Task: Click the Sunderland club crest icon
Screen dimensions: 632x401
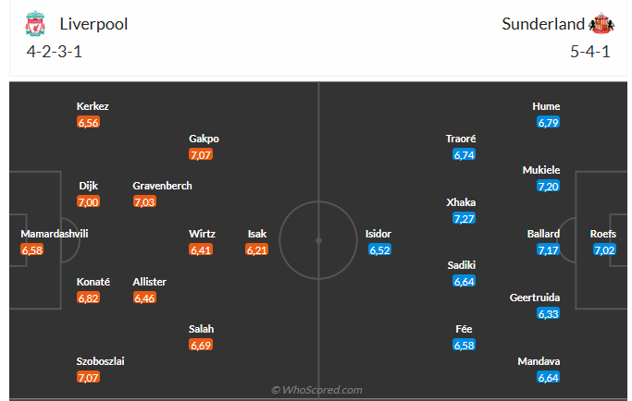Action: [602, 24]
